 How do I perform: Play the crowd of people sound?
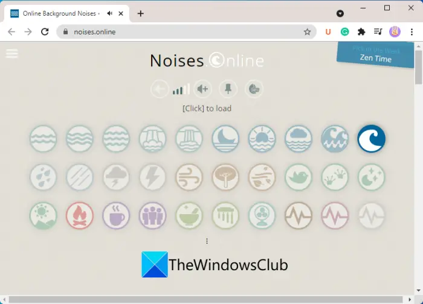[x=152, y=215]
